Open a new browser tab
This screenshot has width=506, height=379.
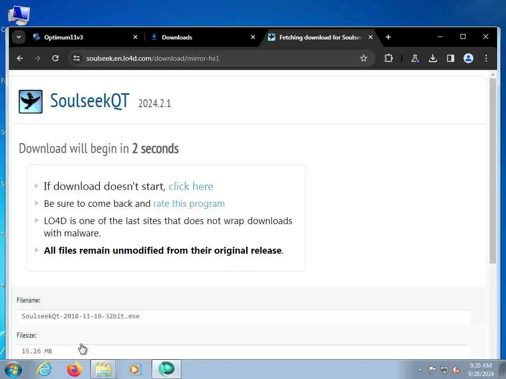[388, 38]
